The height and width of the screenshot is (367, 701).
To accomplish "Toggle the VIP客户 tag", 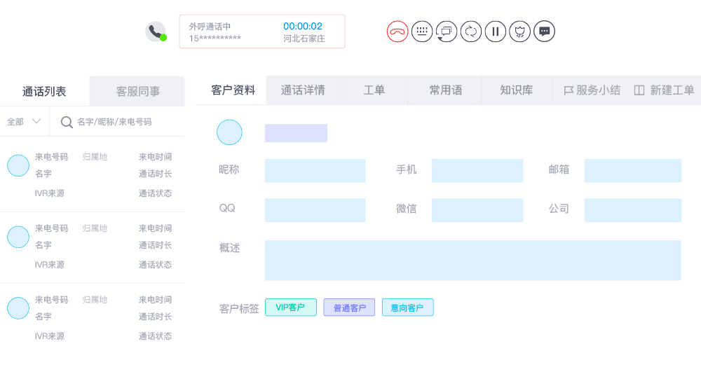I will point(290,307).
